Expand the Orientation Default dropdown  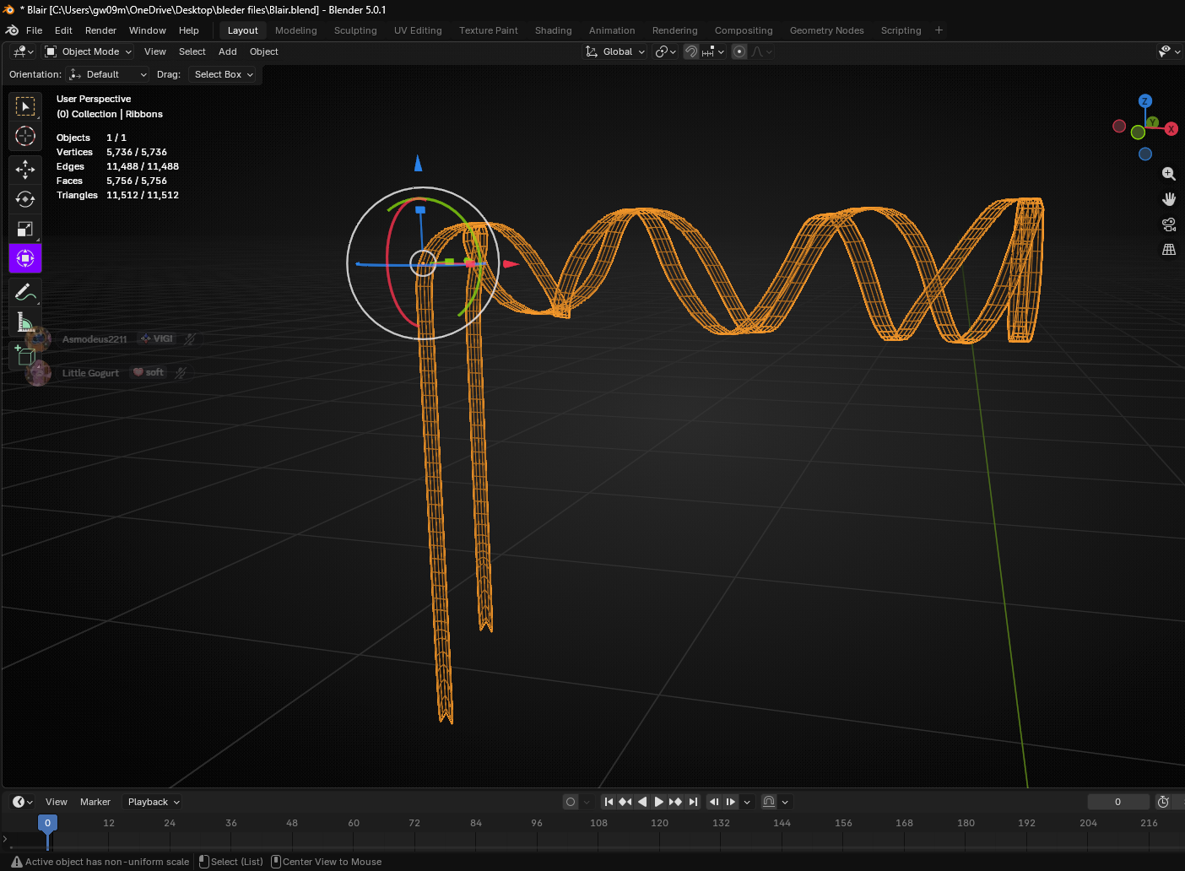click(108, 74)
